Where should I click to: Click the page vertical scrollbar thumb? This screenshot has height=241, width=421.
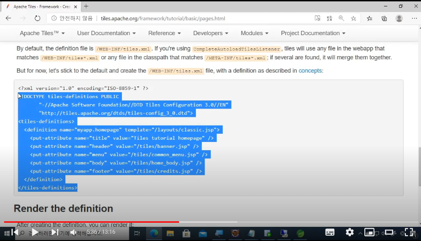coord(419,167)
